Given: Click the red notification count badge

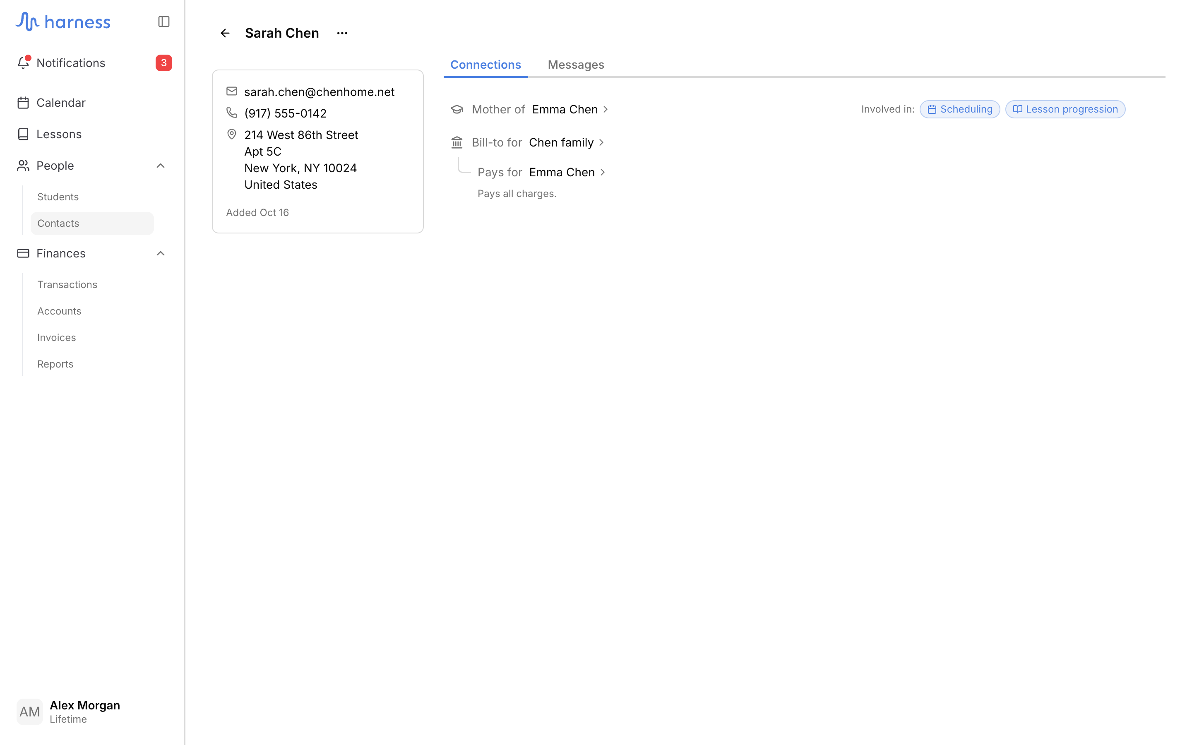Looking at the screenshot, I should 163,63.
